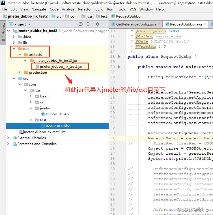This screenshot has width=213, height=215.
Task: Click the Collapse All icon in Project panel
Action: [88, 24]
